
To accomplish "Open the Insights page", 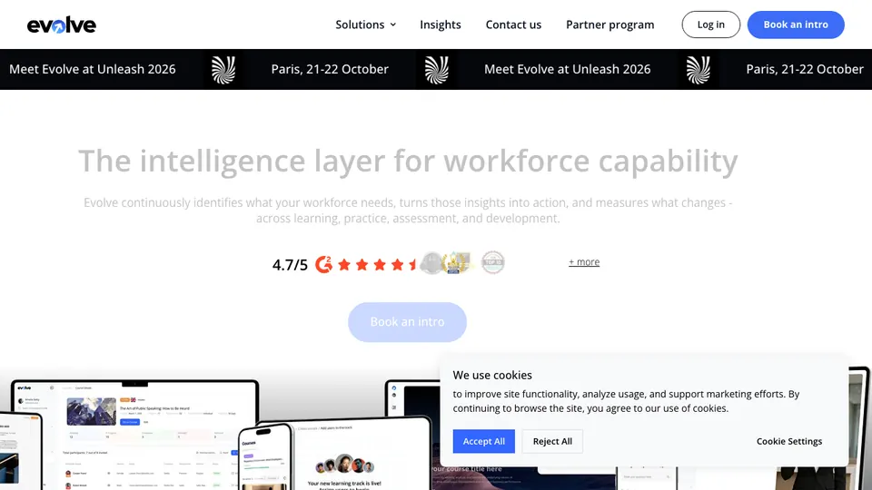I will point(440,24).
